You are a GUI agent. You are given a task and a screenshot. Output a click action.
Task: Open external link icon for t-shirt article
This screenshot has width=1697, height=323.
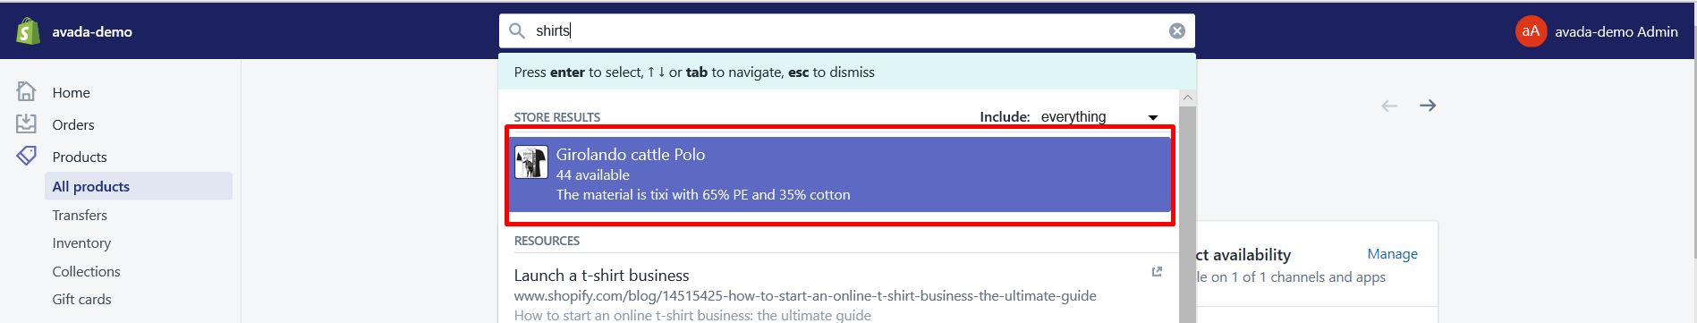(x=1157, y=272)
